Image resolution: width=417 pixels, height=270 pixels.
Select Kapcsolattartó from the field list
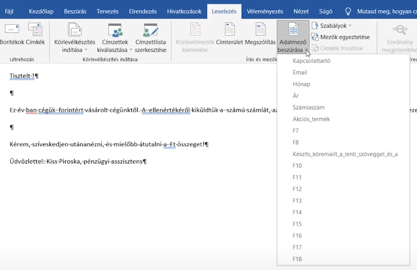[x=312, y=61]
